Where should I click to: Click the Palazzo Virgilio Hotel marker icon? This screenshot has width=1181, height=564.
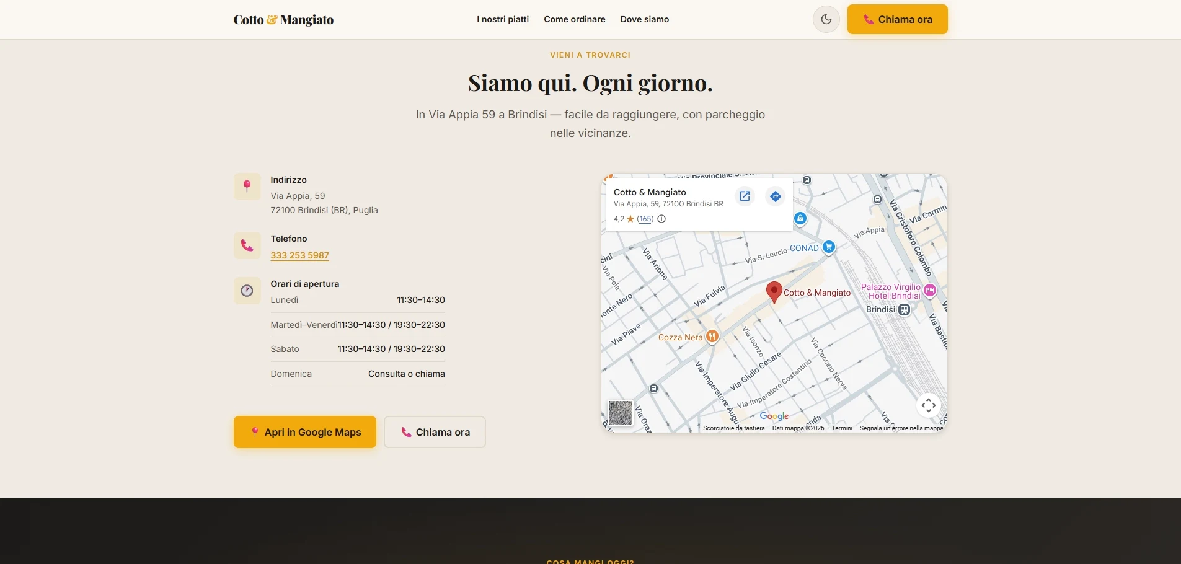(929, 290)
